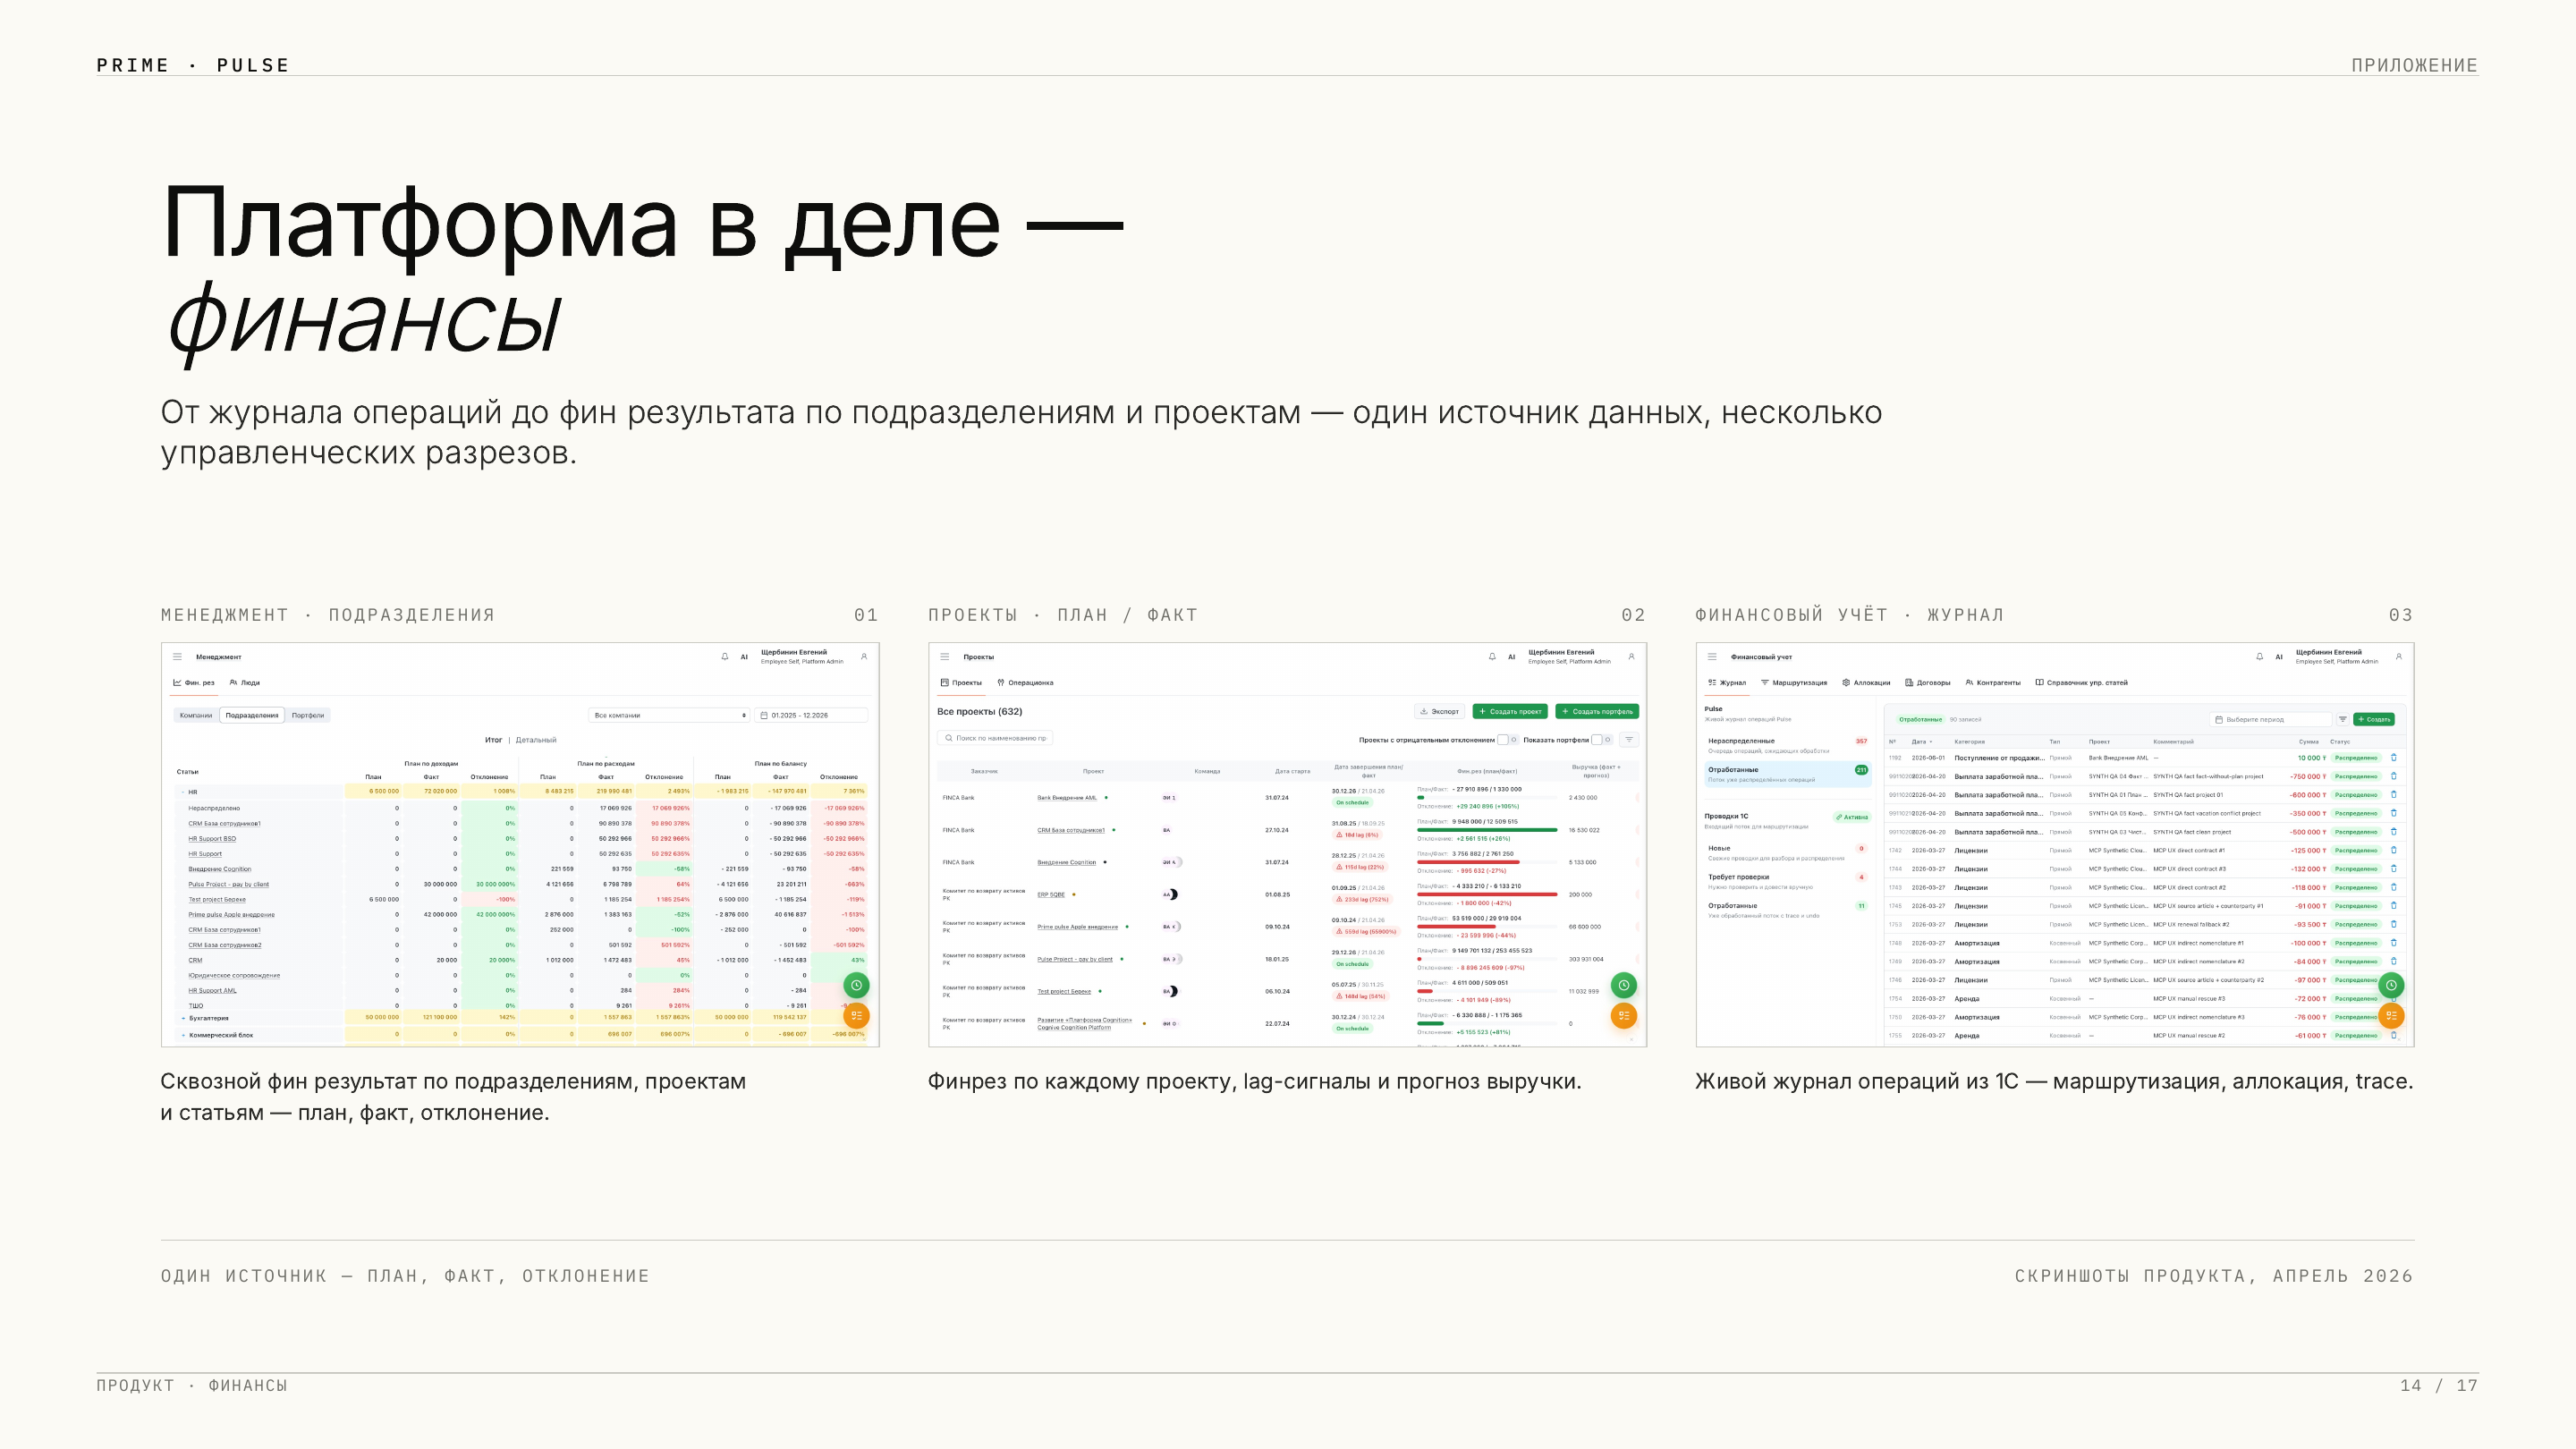The image size is (2576, 1449).
Task: Open Bank Внедрение AML project link
Action: [x=1067, y=798]
